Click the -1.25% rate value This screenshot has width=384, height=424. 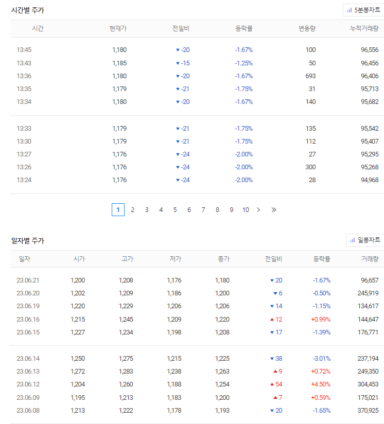(x=243, y=63)
